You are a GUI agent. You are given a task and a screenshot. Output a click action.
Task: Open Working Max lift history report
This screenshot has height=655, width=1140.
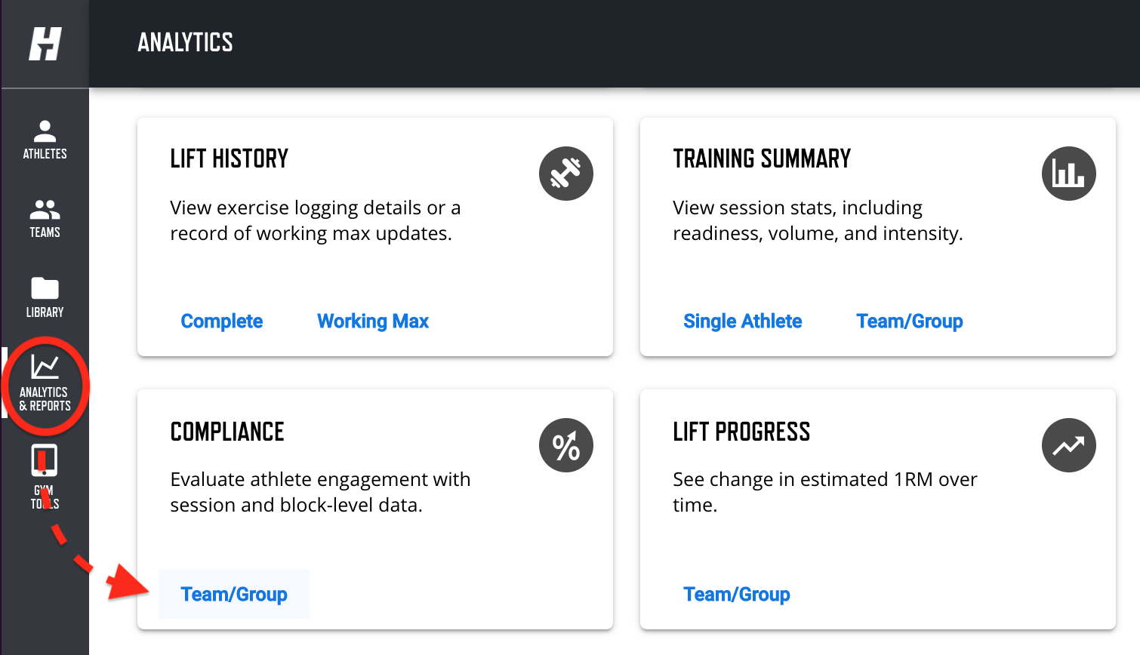pyautogui.click(x=373, y=321)
